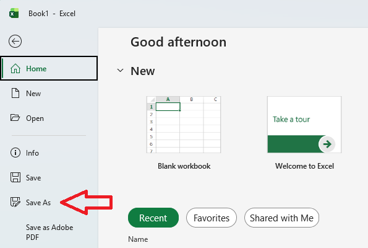Screen dimensions: 368x248
Task: Create a Blank workbook from its thumbnail
Action: [184, 125]
